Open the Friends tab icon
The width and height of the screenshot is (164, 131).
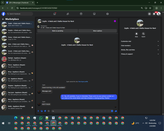click(x=68, y=14)
